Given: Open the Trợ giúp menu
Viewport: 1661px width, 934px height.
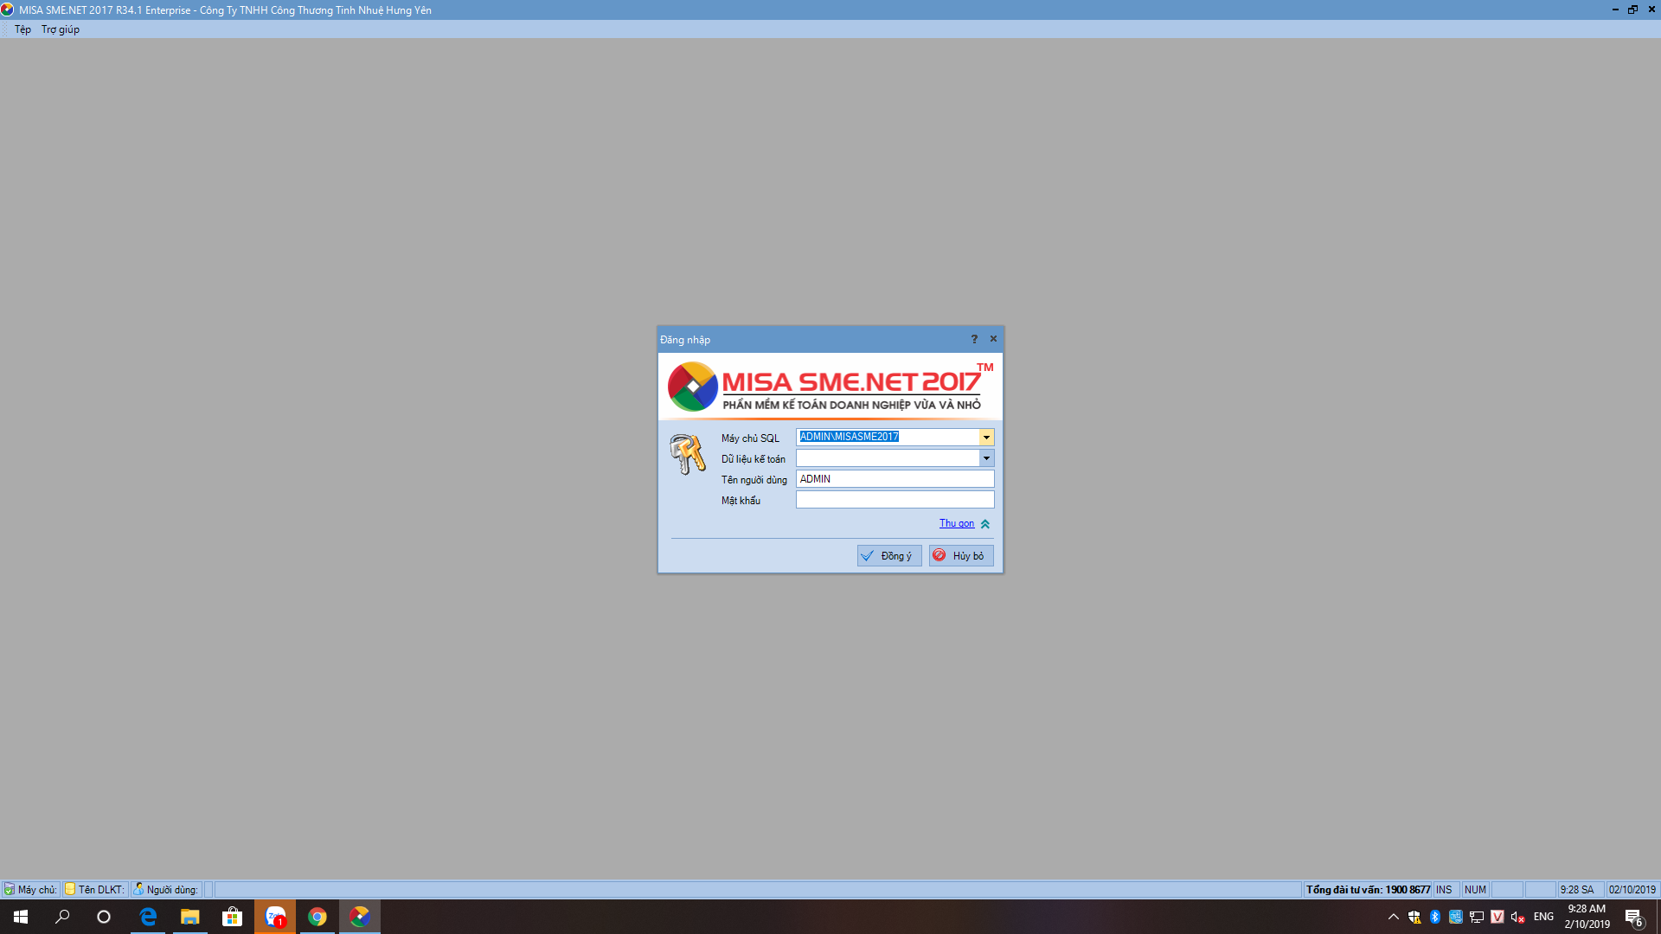Looking at the screenshot, I should point(61,29).
